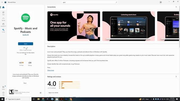Click the weather widget on taskbar

tap(144, 99)
